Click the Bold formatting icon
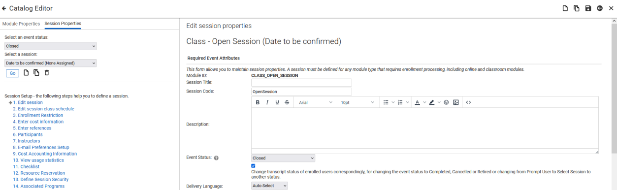Image resolution: width=617 pixels, height=190 pixels. pos(258,102)
